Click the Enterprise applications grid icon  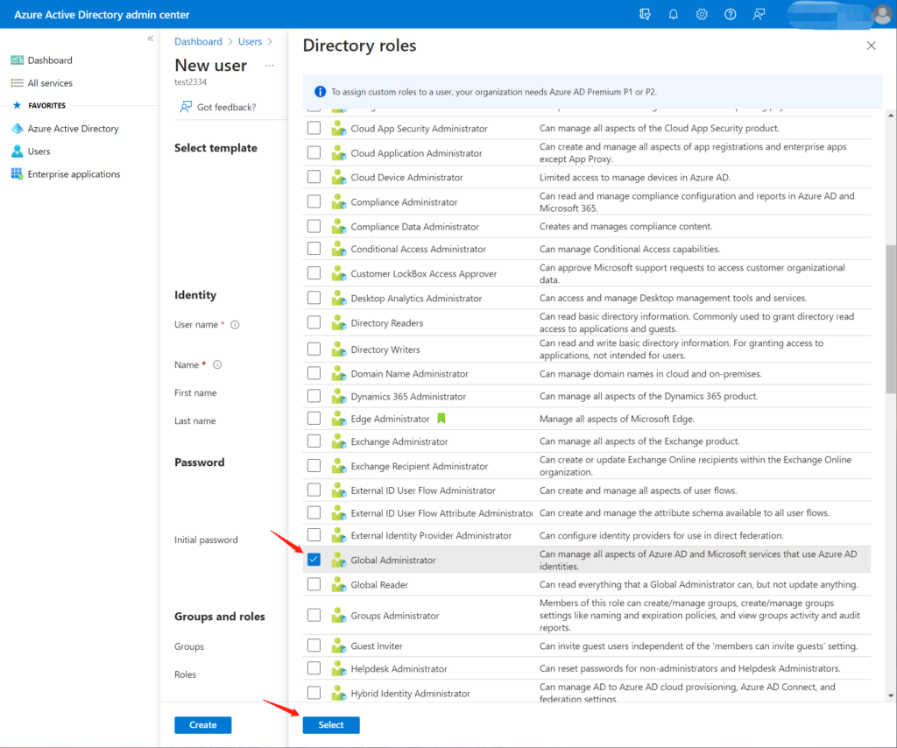click(18, 173)
